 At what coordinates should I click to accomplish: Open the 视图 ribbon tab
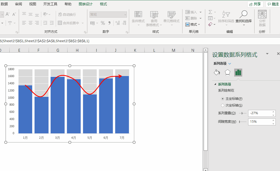click(32, 4)
